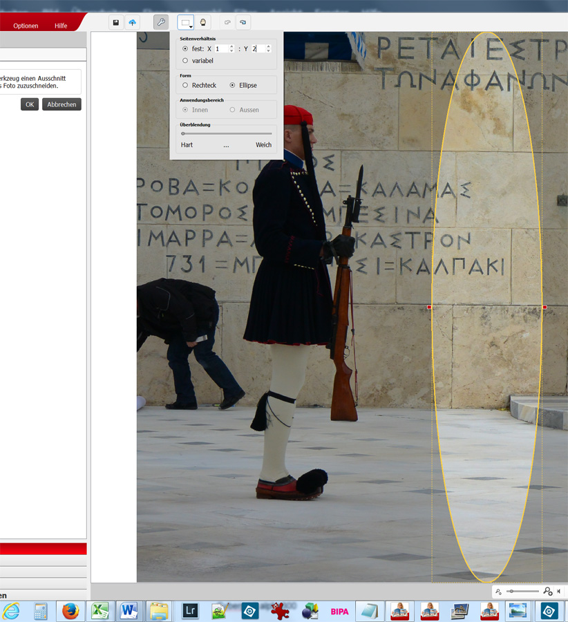Screen dimensions: 568x622
Task: Confirm the crop with OK button
Action: click(x=30, y=104)
